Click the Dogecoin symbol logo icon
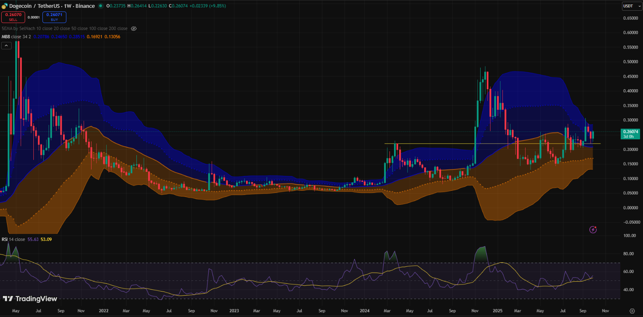Viewport: 643px width, 317px height. [4, 6]
